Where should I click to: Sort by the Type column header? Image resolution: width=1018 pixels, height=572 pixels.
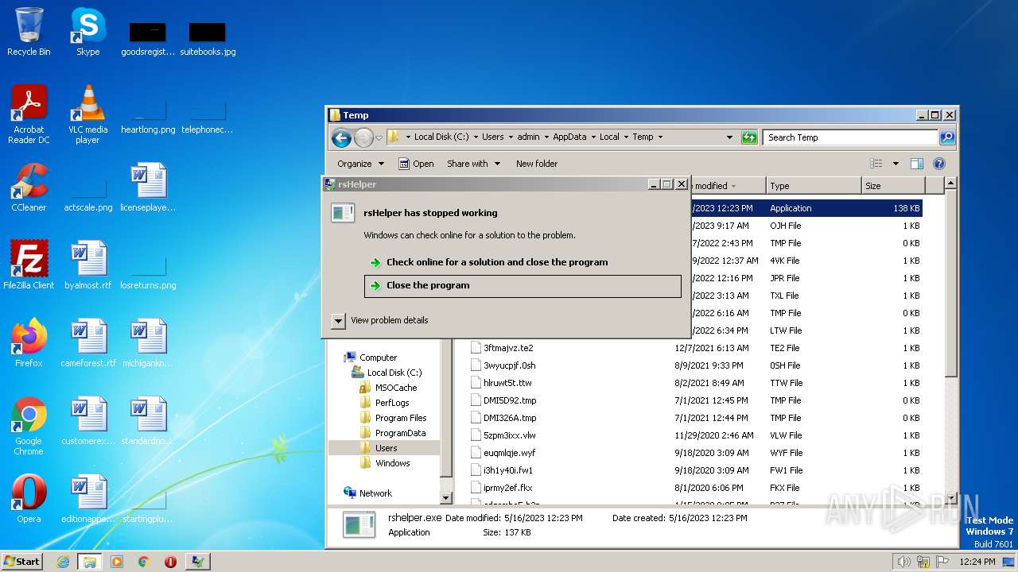click(x=814, y=186)
